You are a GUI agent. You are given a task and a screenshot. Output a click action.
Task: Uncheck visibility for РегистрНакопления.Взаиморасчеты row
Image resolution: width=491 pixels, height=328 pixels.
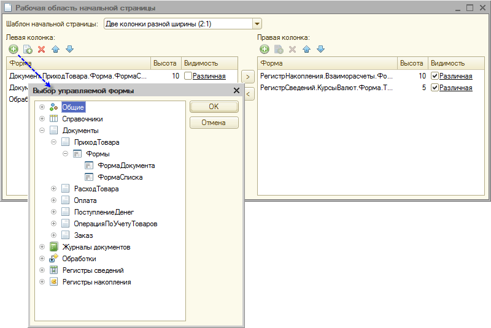point(435,76)
